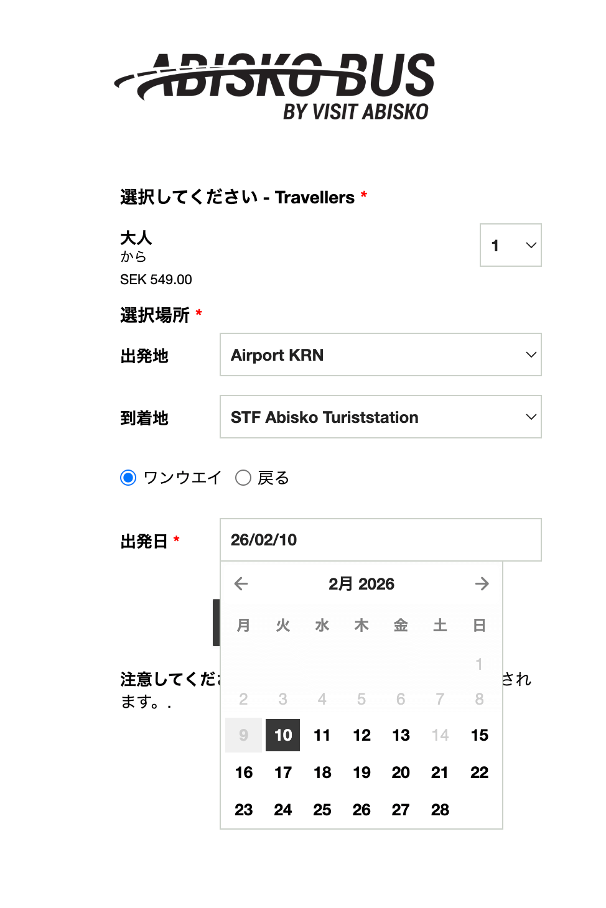Select February 20 in the date picker

pyautogui.click(x=401, y=772)
